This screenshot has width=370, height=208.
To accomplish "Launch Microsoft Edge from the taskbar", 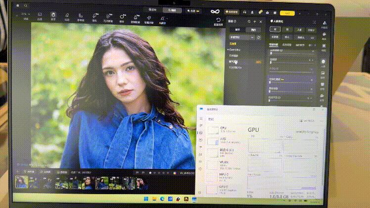I will pos(162,199).
